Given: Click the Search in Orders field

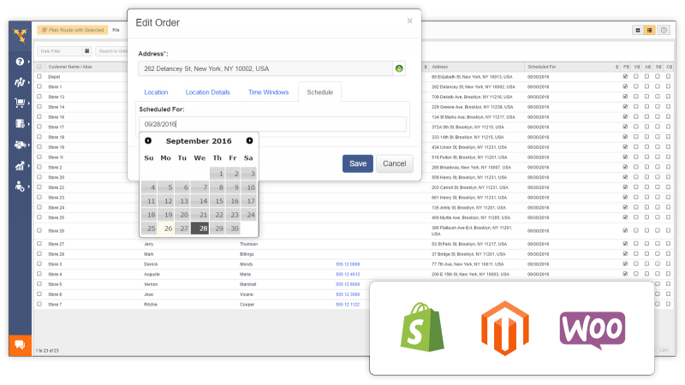Looking at the screenshot, I should click(112, 51).
